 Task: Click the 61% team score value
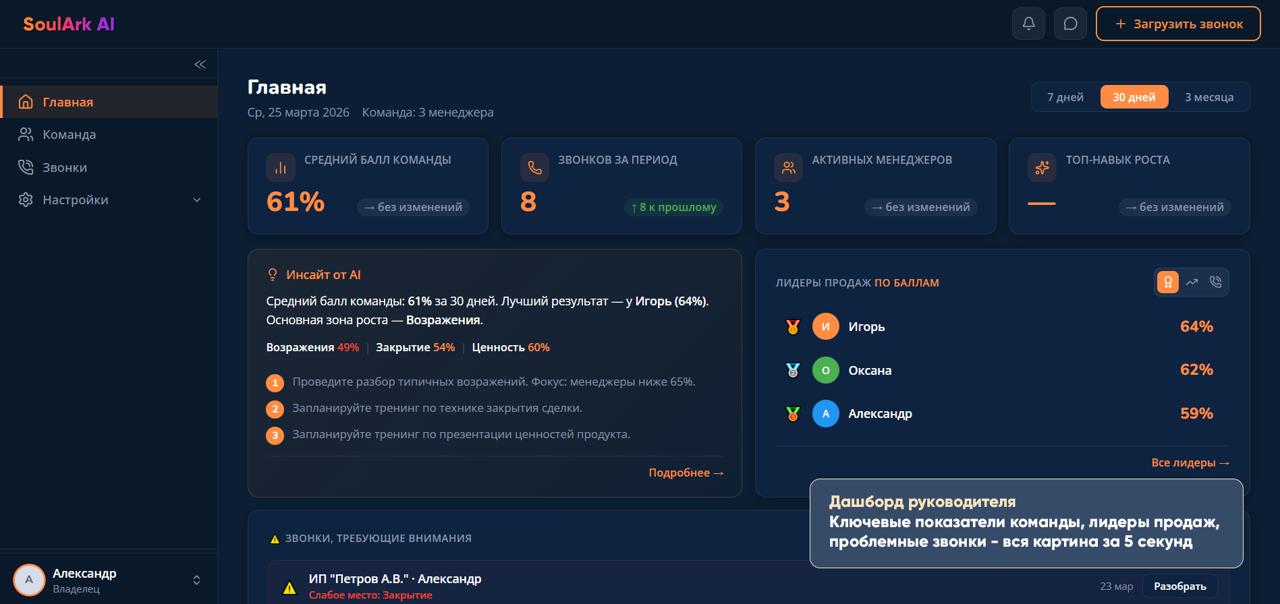(296, 202)
